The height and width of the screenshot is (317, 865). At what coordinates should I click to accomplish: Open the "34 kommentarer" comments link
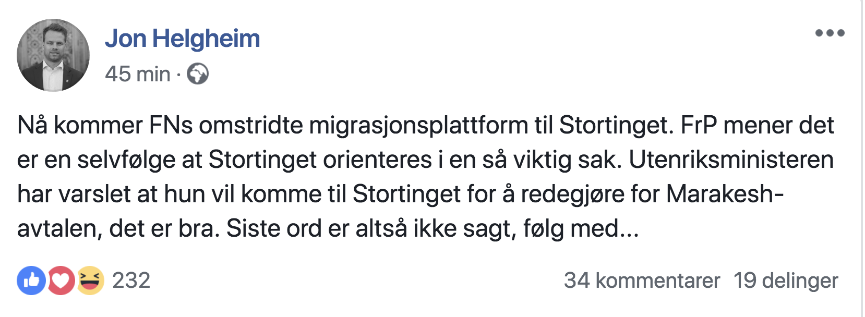[642, 281]
